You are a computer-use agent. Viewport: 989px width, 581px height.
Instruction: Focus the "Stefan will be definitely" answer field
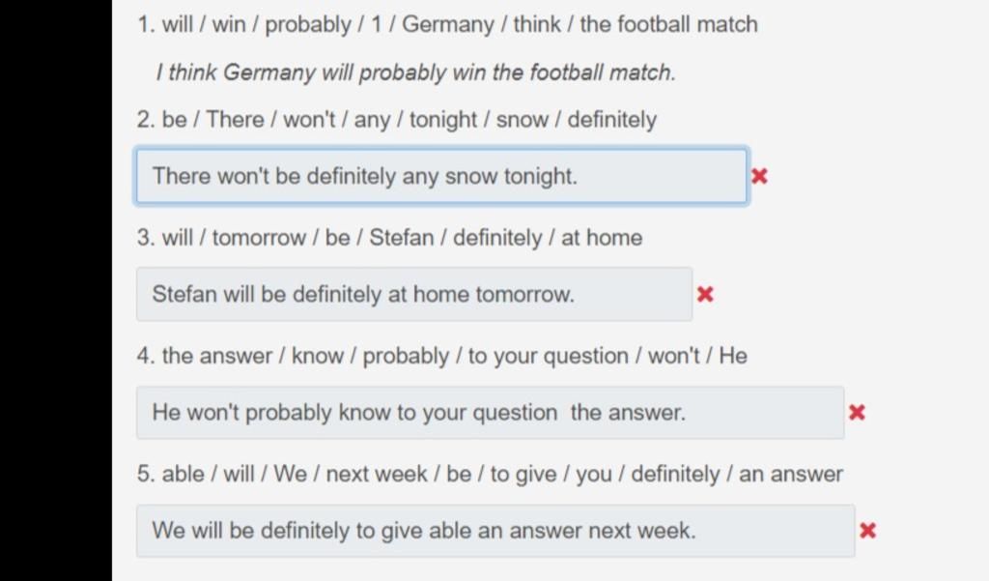[413, 294]
